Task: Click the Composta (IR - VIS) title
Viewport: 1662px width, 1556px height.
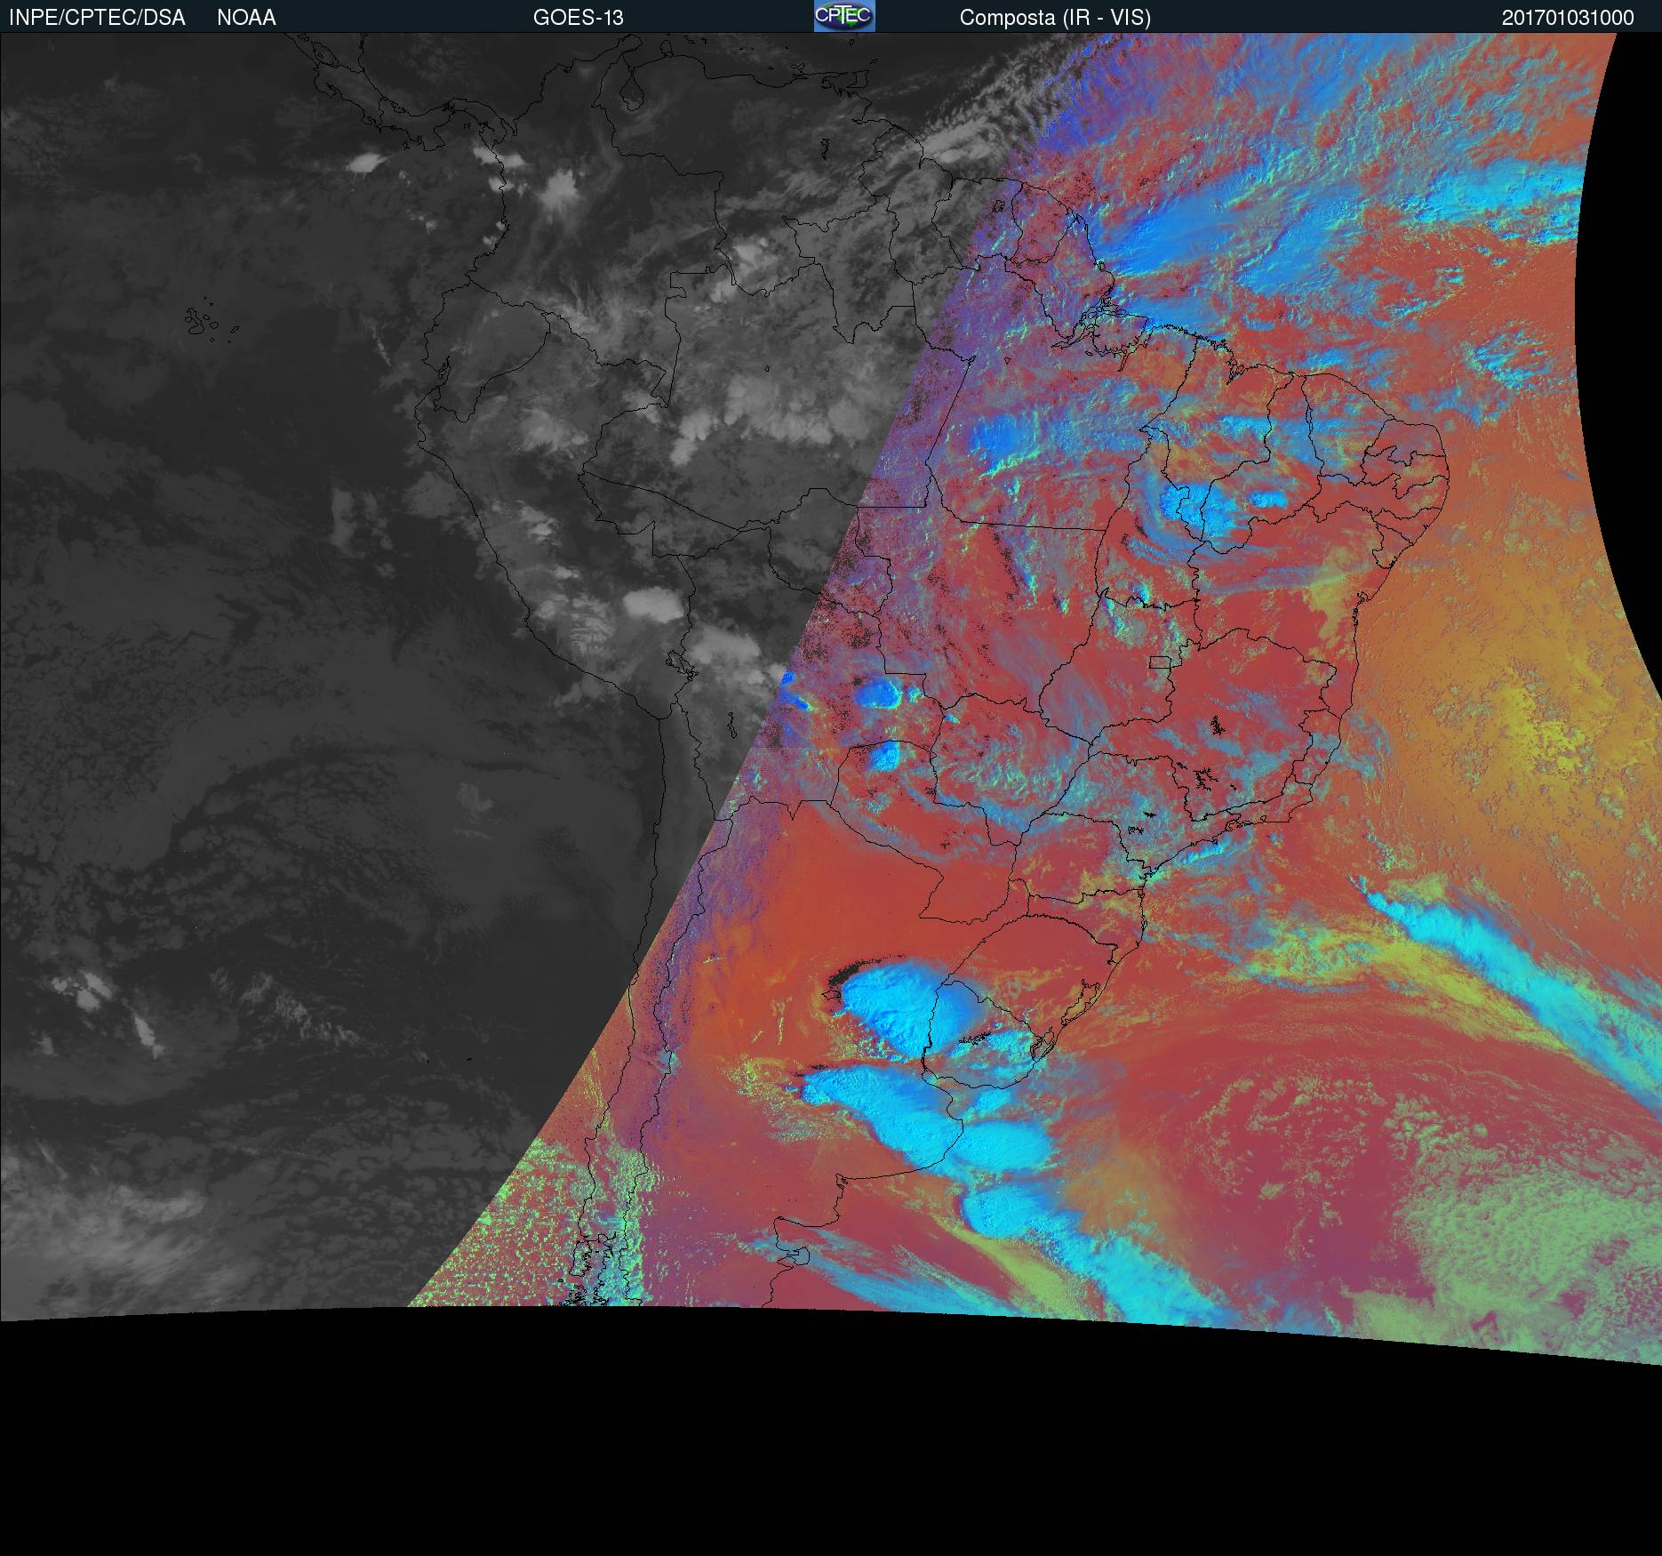Action: click(x=1055, y=18)
